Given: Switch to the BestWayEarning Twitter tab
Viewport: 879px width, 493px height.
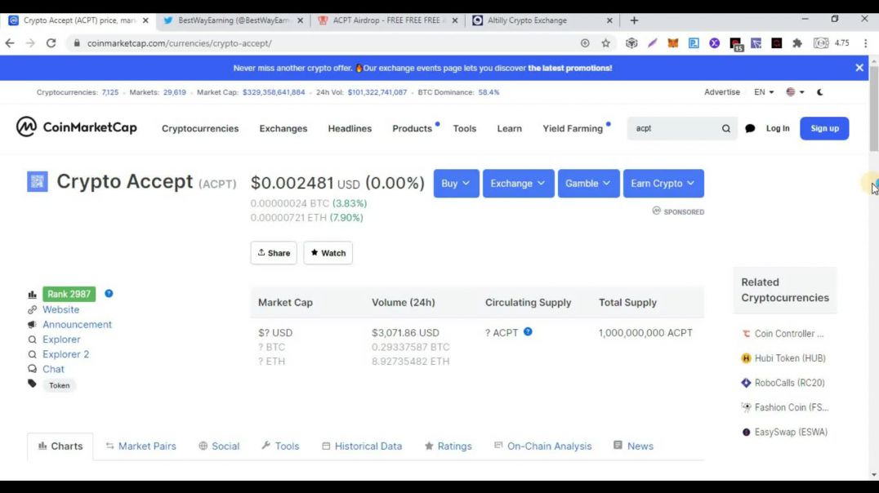Looking at the screenshot, I should (x=233, y=20).
